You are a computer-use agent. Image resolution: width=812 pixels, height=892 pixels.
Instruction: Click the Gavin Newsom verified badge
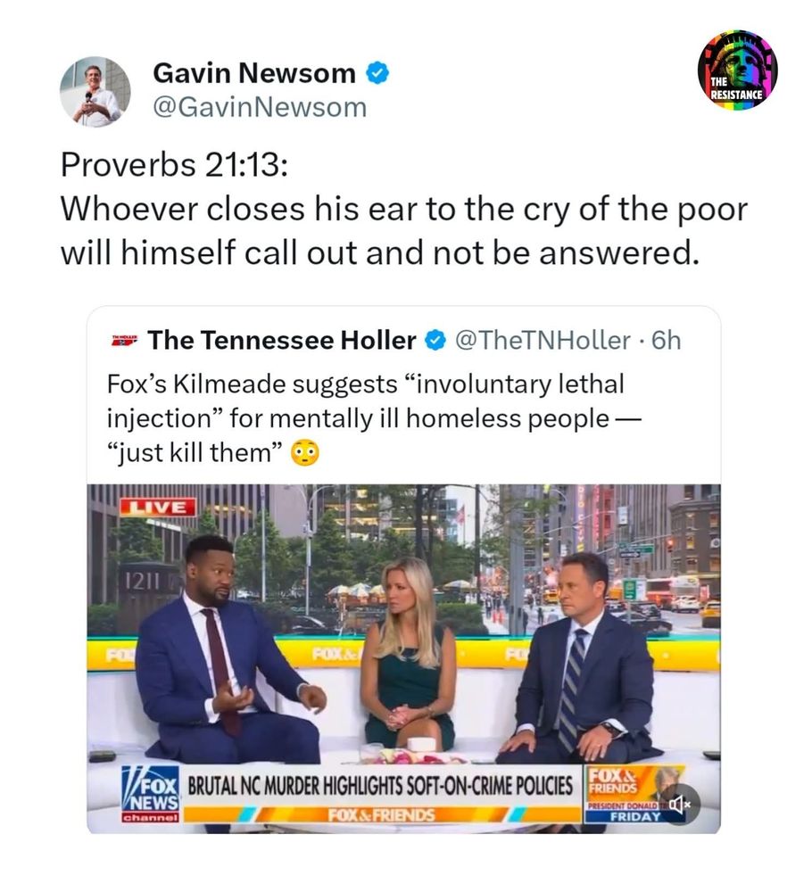(x=377, y=73)
